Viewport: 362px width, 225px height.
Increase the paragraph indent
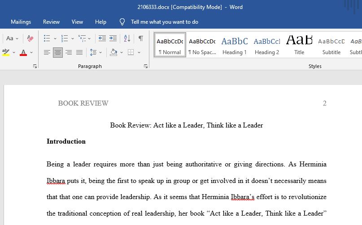pyautogui.click(x=113, y=38)
